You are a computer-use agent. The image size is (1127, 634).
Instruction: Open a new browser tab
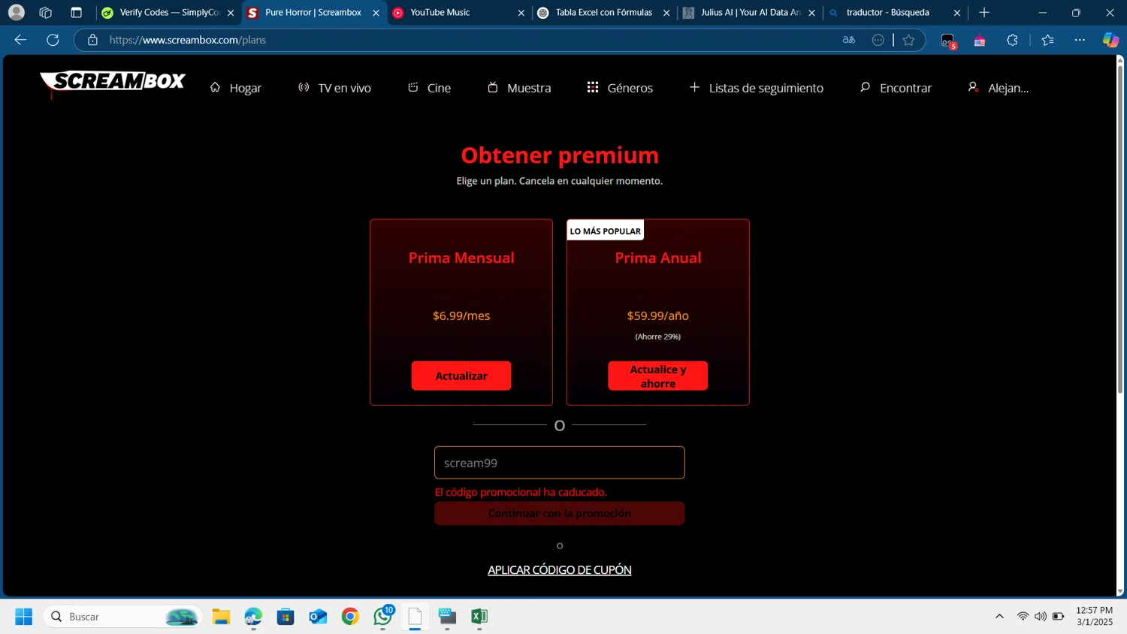click(984, 13)
